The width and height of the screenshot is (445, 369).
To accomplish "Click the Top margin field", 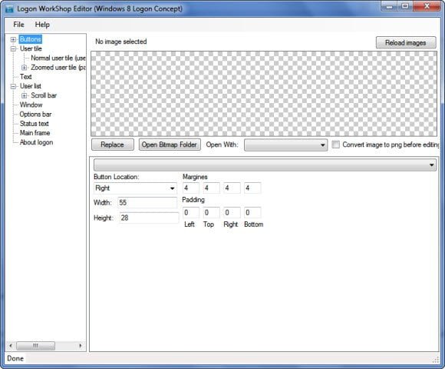I will (x=212, y=188).
